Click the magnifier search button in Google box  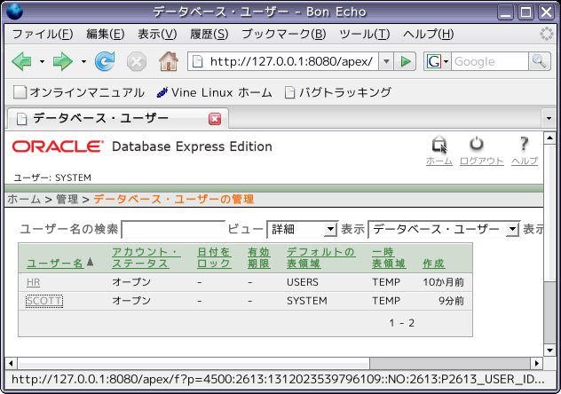[539, 61]
